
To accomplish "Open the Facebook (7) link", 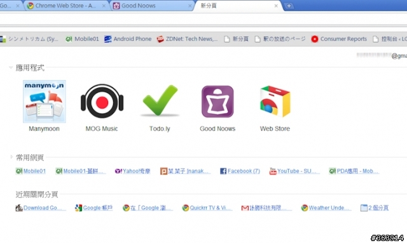I will point(240,171).
